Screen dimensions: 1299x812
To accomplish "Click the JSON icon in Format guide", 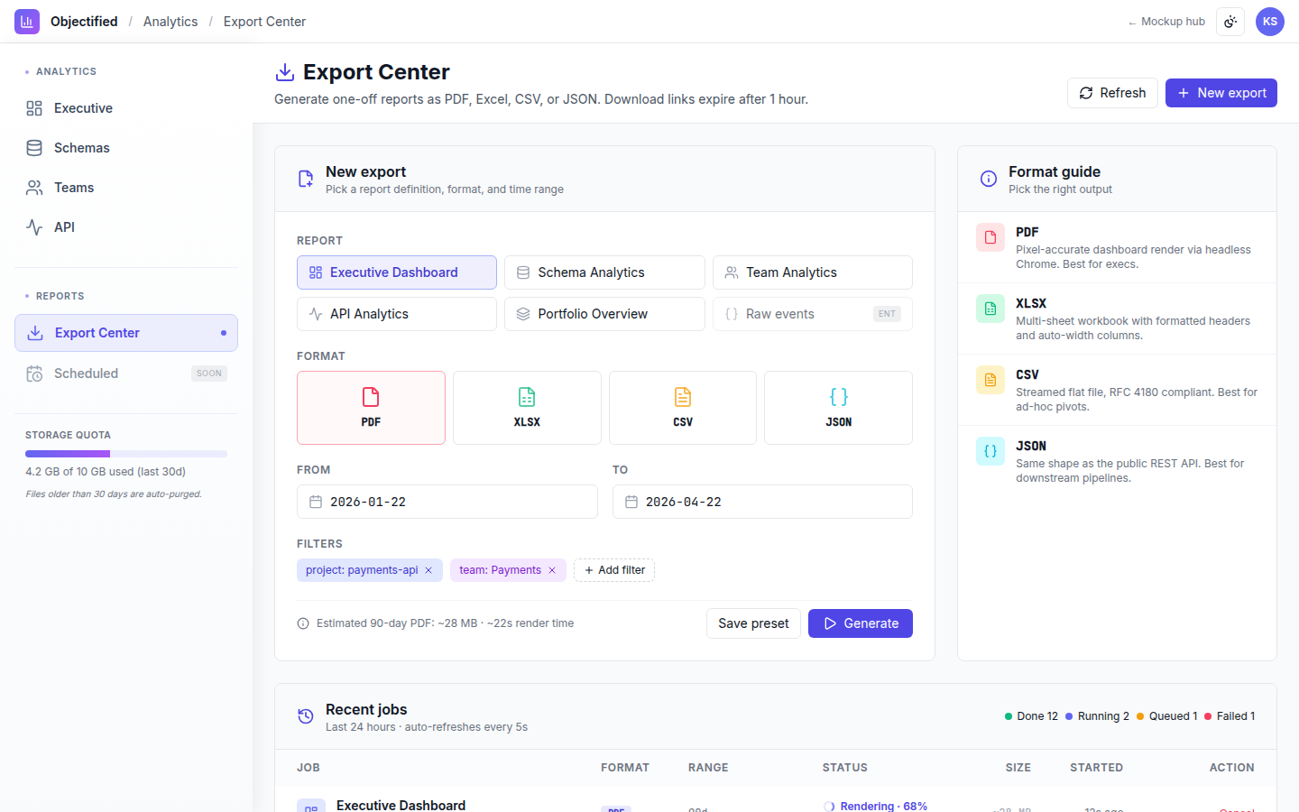I will pyautogui.click(x=990, y=451).
